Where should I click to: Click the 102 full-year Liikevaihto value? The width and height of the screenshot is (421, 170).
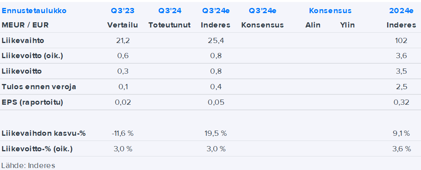401,41
